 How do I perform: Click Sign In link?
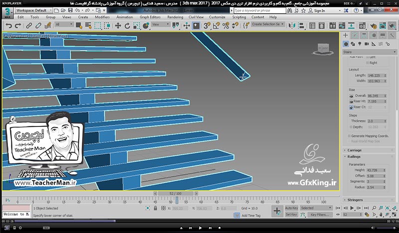tap(319, 10)
